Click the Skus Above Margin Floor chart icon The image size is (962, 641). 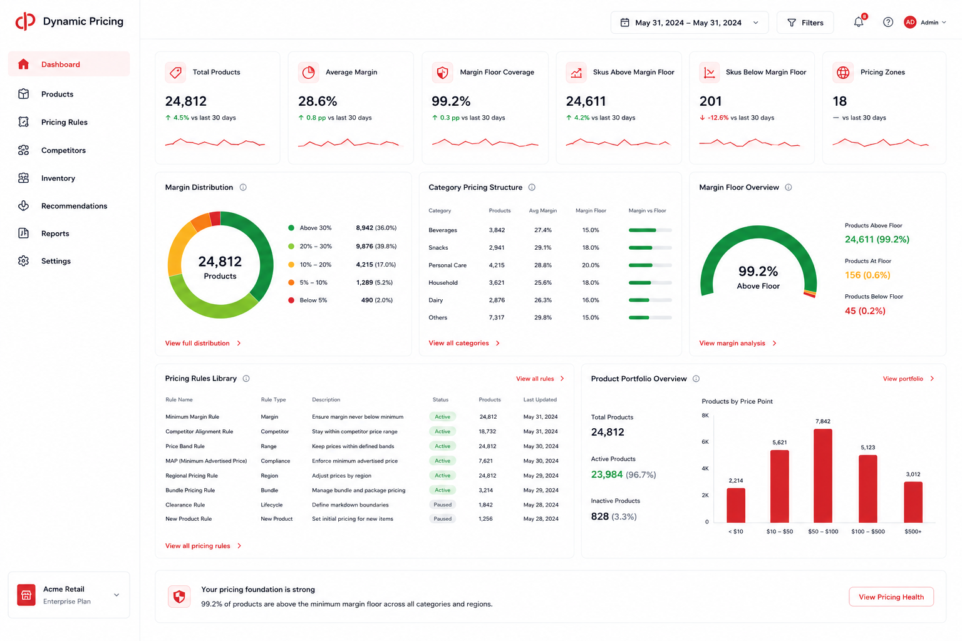coord(576,72)
